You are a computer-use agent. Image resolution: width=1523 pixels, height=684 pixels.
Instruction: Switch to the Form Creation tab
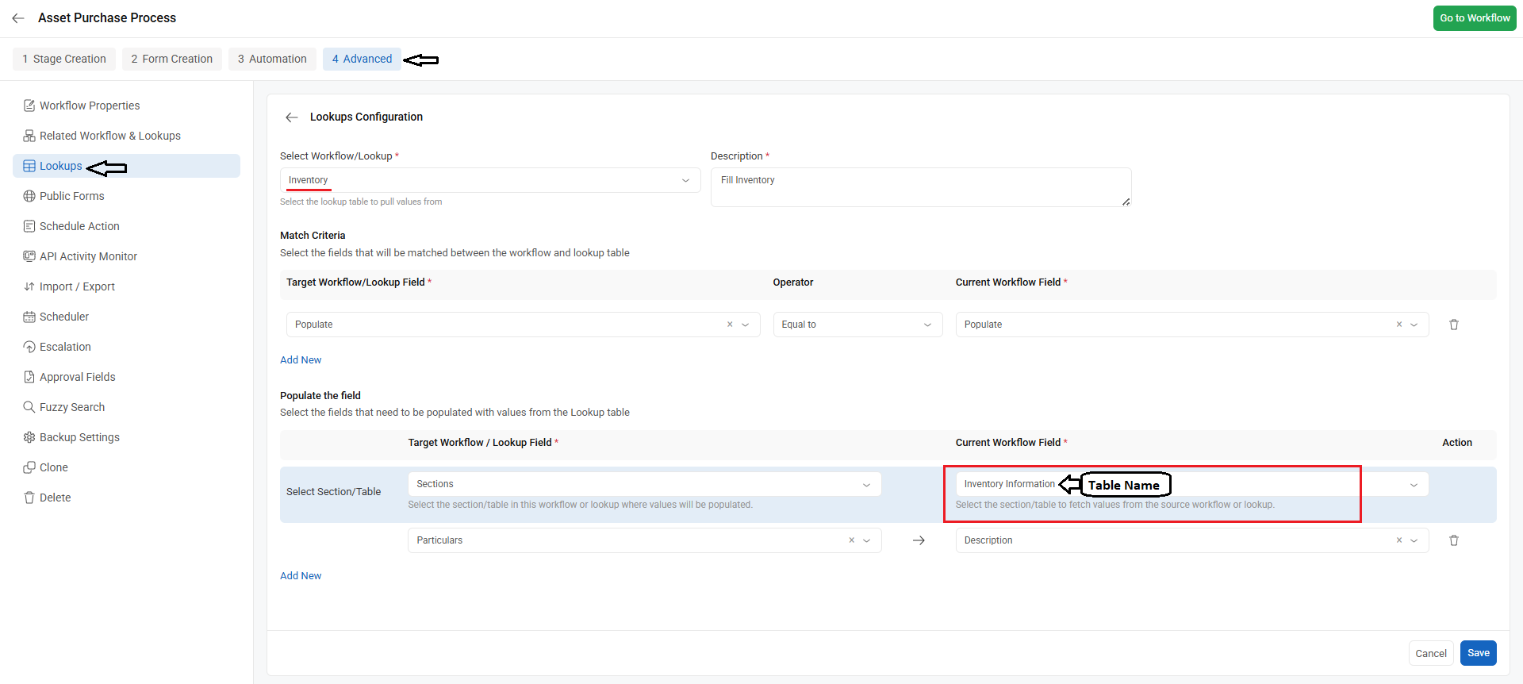coord(172,59)
